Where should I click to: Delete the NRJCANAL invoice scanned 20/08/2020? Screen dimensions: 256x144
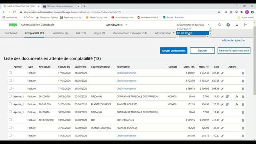coord(243,96)
